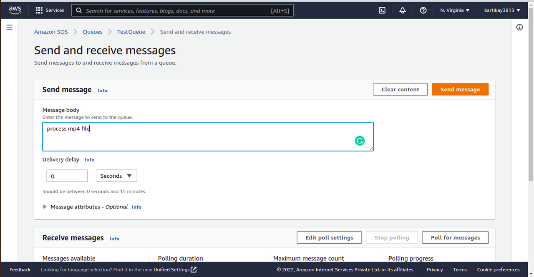Go to Amazon SQS breadcrumb
Image resolution: width=534 pixels, height=277 pixels.
pyautogui.click(x=51, y=32)
